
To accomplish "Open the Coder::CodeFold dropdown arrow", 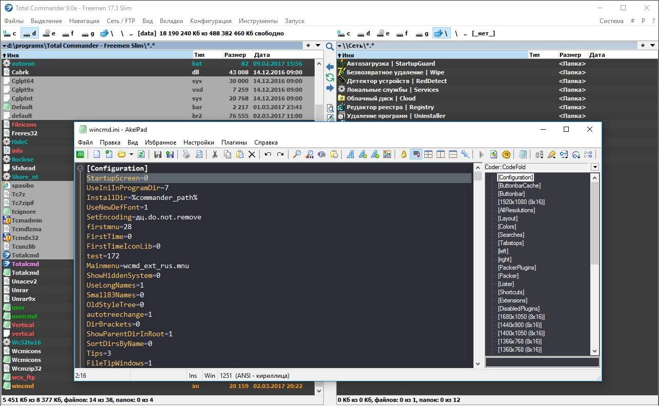I will (595, 167).
